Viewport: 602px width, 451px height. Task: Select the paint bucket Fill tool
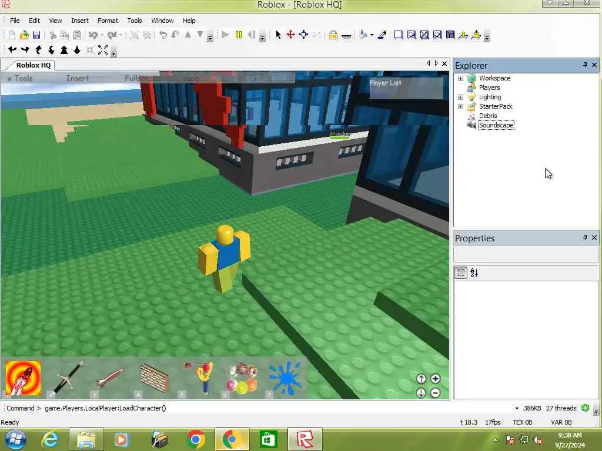(363, 35)
